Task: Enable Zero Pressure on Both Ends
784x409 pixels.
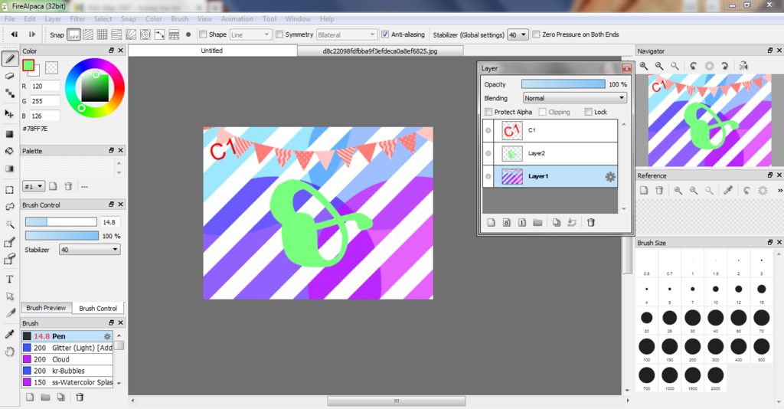Action: click(536, 34)
